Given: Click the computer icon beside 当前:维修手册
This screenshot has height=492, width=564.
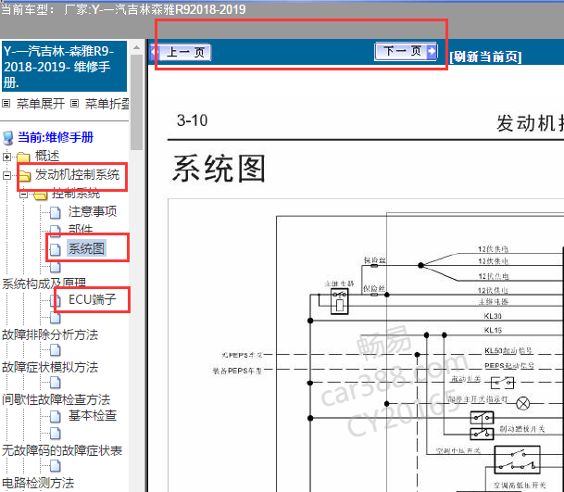Looking at the screenshot, I should (x=8, y=138).
